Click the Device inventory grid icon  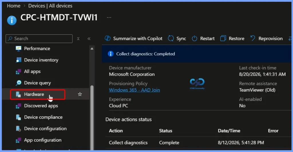click(19, 60)
